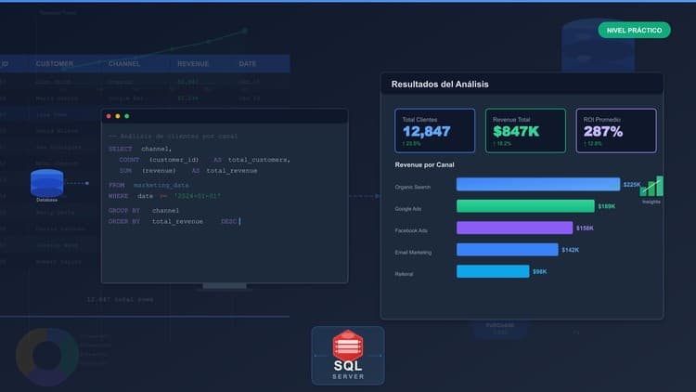Click the '$142K' bar value
The height and width of the screenshot is (392, 696).
pos(570,250)
